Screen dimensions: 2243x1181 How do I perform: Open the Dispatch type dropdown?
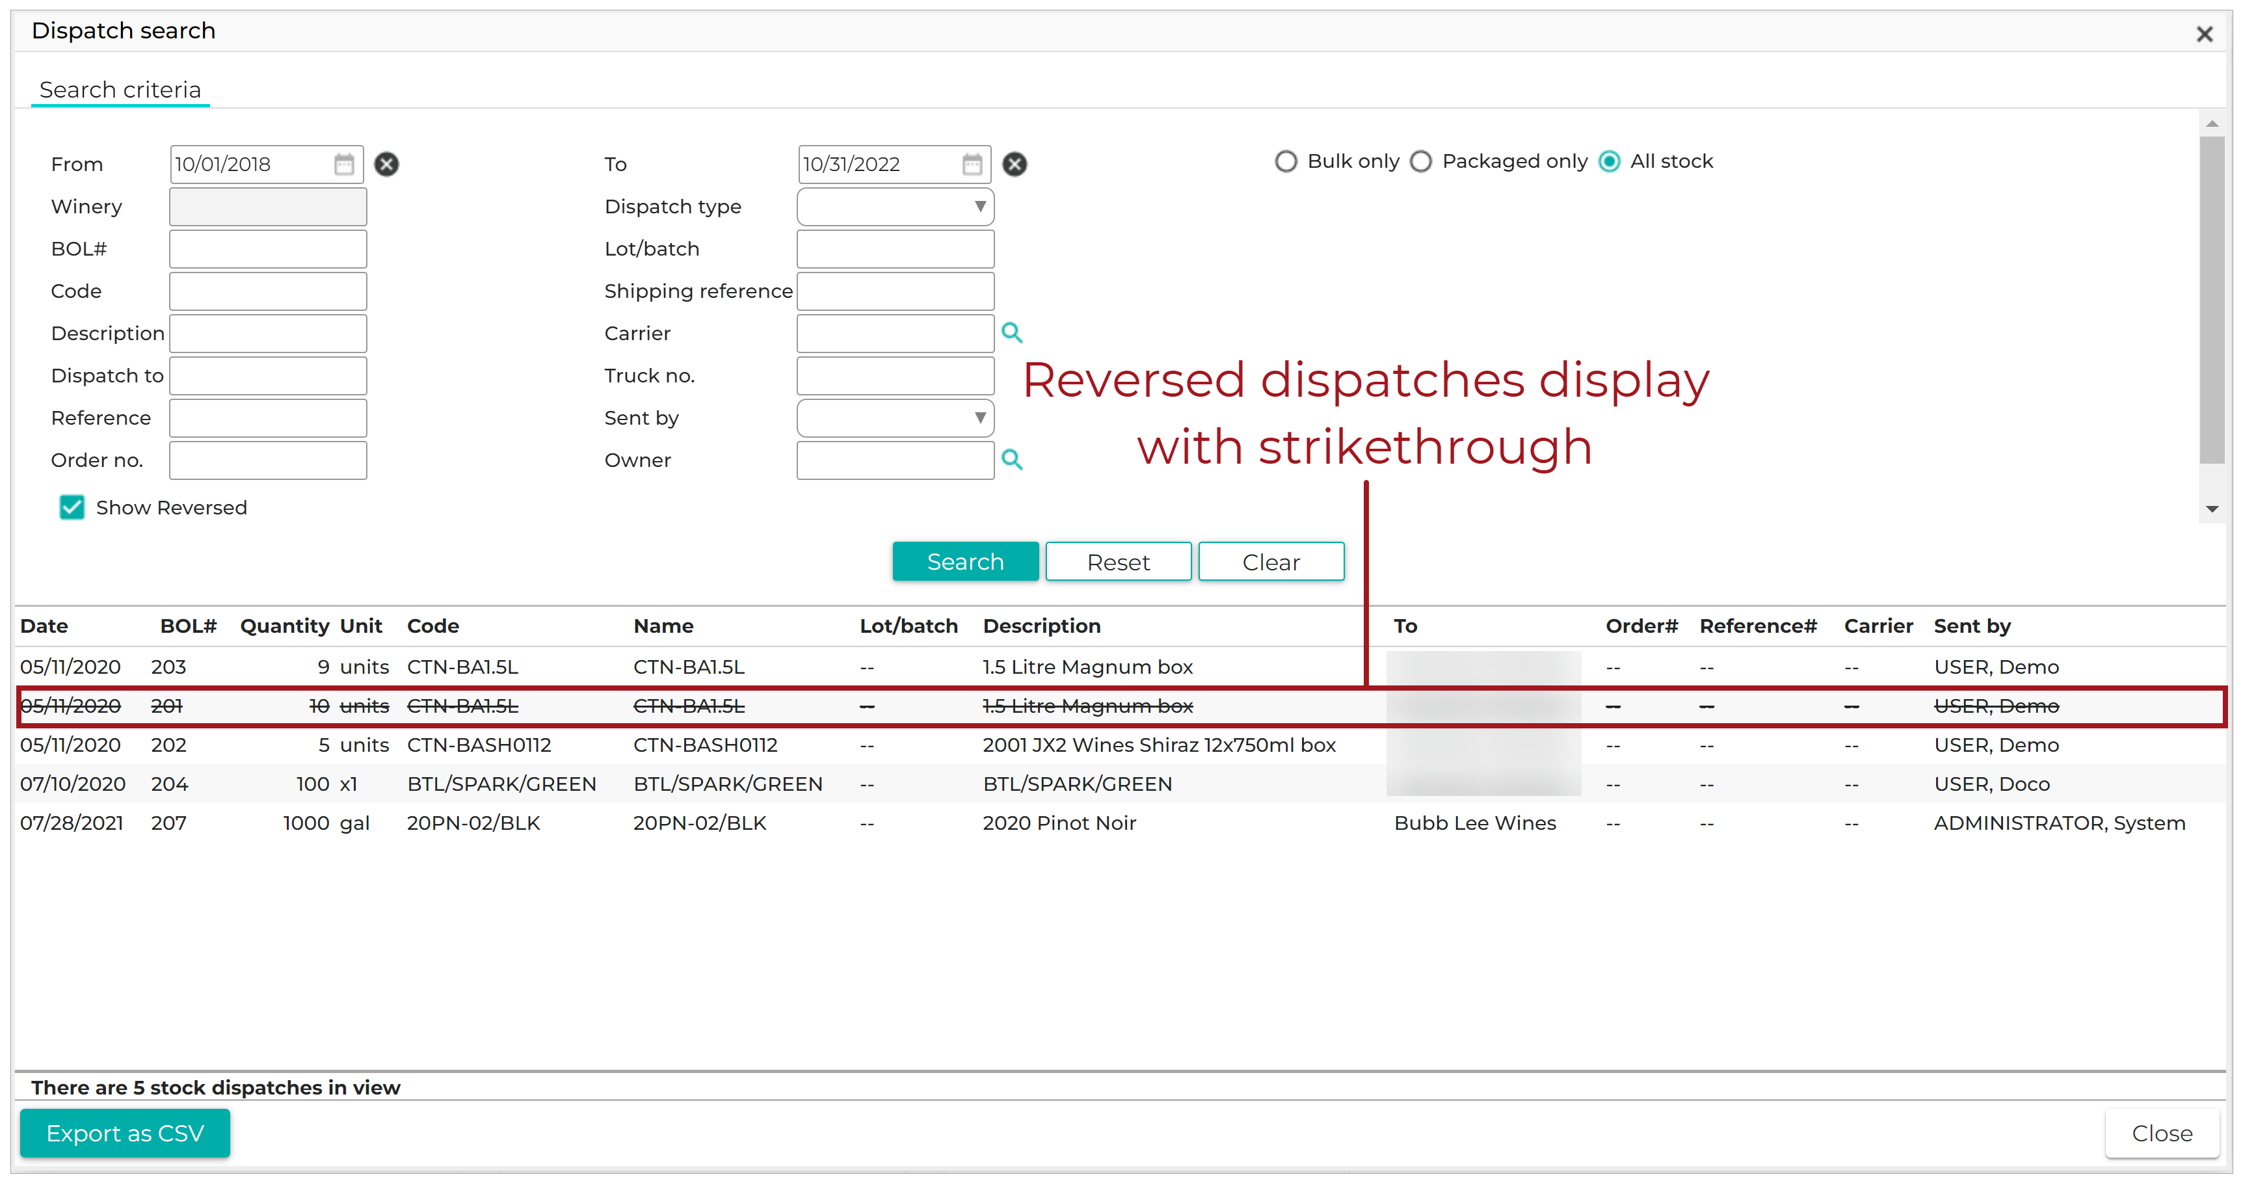[895, 206]
